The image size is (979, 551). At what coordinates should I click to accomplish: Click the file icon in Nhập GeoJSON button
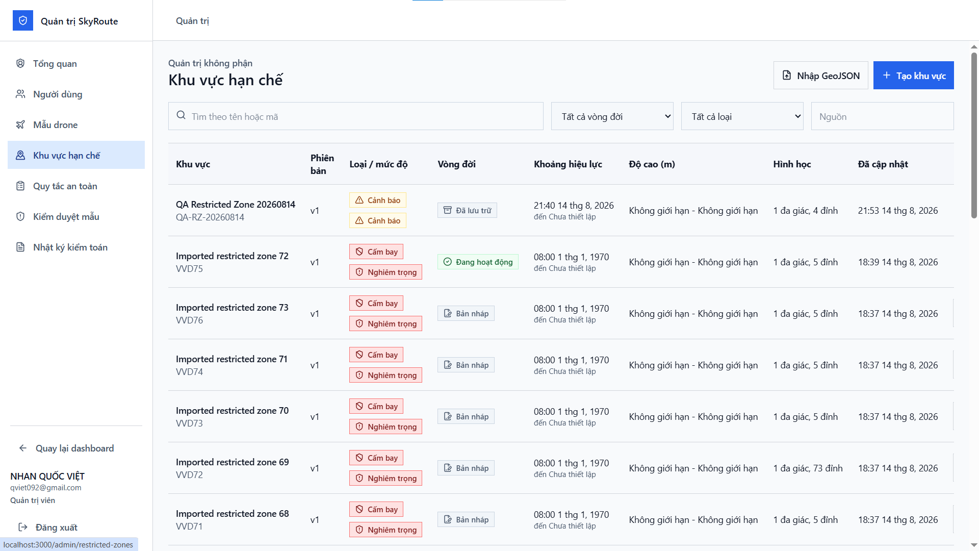click(787, 76)
